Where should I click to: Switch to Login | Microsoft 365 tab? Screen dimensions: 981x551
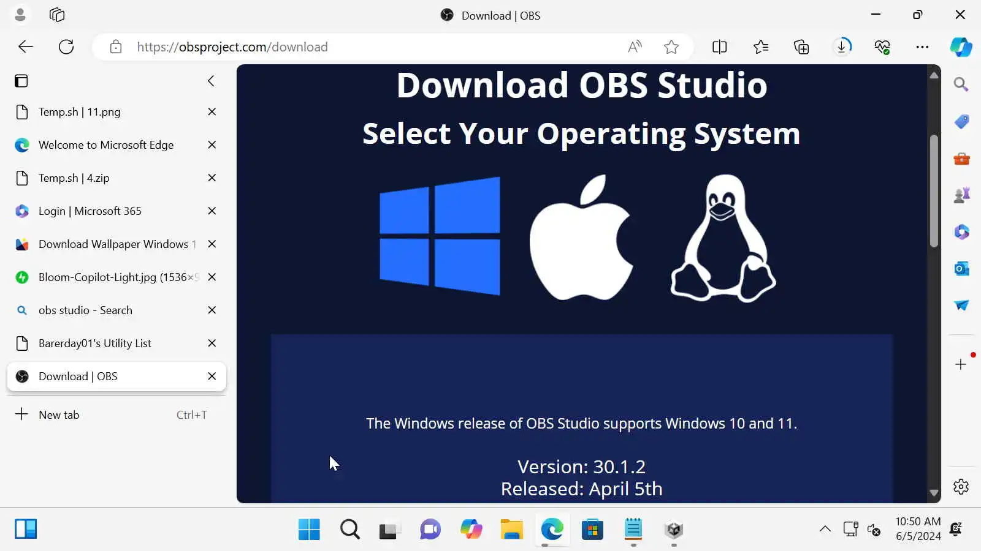click(116, 211)
